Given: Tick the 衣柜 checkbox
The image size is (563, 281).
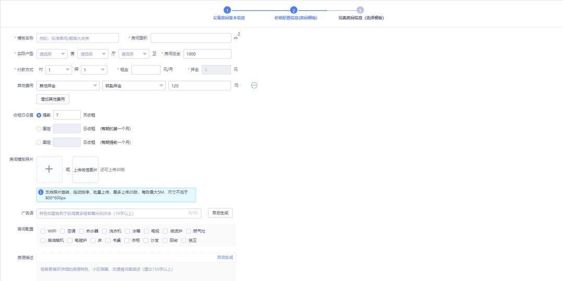Looking at the screenshot, I should click(x=127, y=240).
